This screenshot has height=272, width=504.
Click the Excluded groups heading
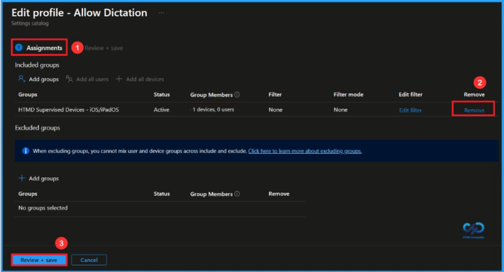coord(37,128)
